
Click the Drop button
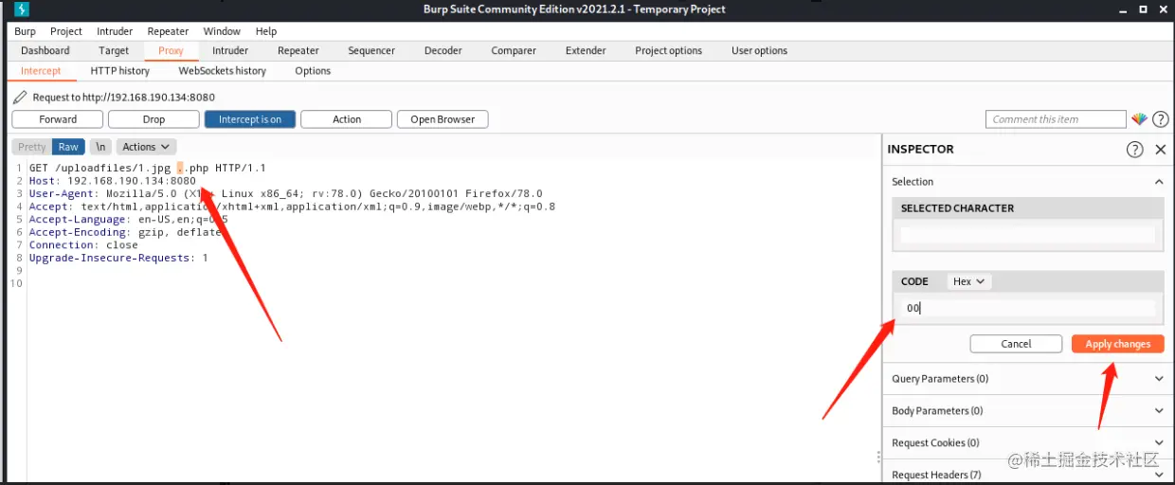tap(154, 119)
